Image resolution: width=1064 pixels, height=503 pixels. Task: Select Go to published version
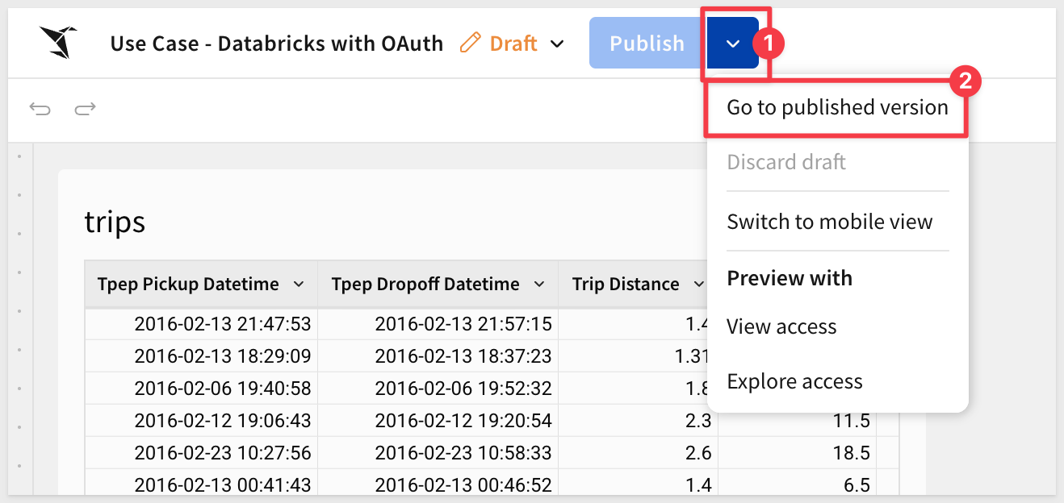pos(837,107)
